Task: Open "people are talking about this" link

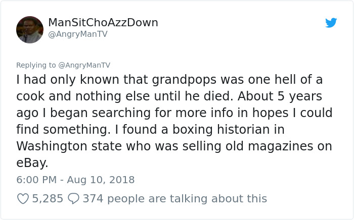Action: pyautogui.click(x=187, y=199)
